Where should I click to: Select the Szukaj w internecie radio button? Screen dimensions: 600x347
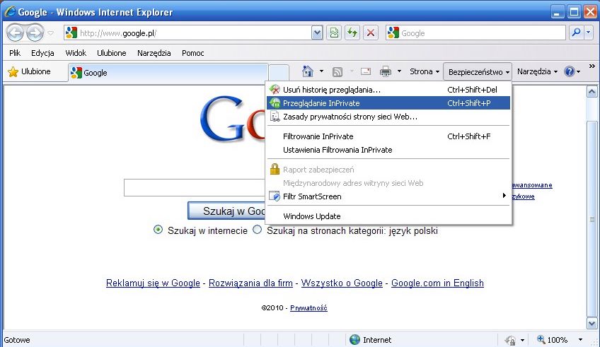point(158,230)
